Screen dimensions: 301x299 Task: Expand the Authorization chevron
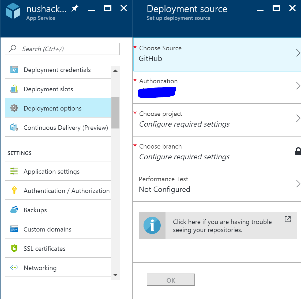coord(298,86)
